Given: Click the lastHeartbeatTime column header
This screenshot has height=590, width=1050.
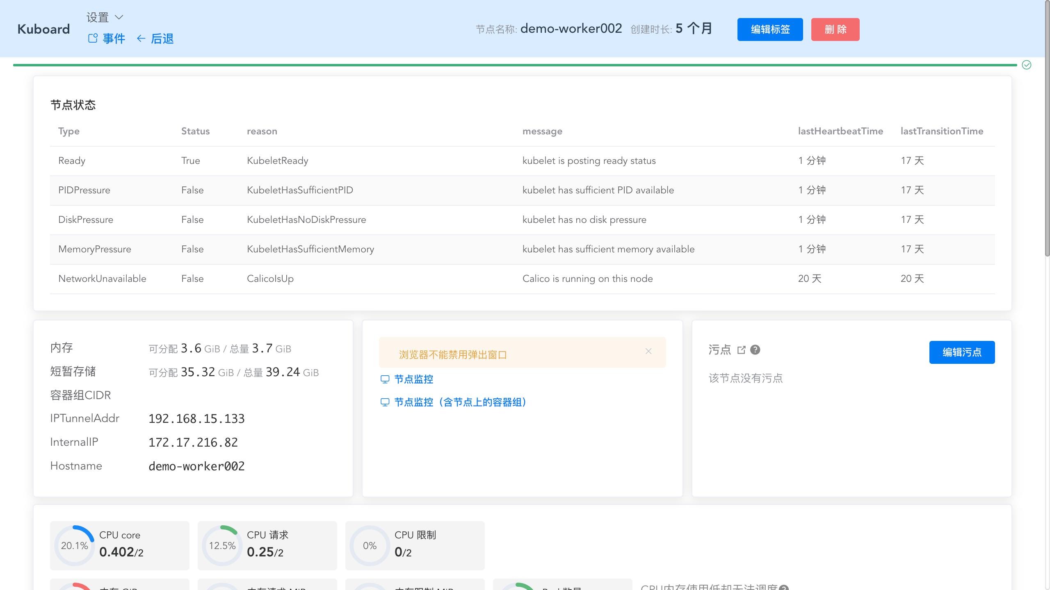Looking at the screenshot, I should point(840,131).
